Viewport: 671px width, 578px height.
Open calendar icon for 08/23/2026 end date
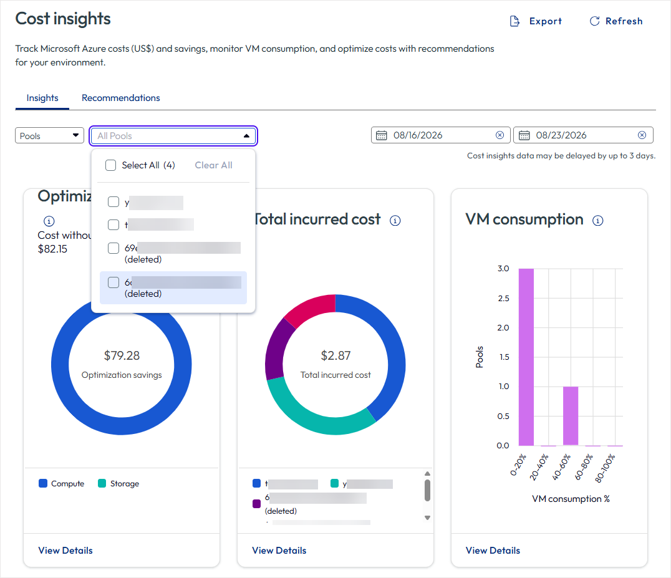524,135
